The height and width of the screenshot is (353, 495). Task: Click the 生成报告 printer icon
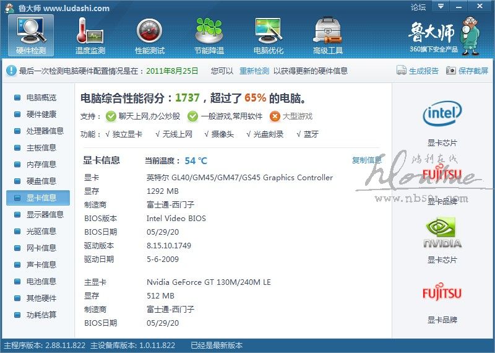pyautogui.click(x=401, y=70)
